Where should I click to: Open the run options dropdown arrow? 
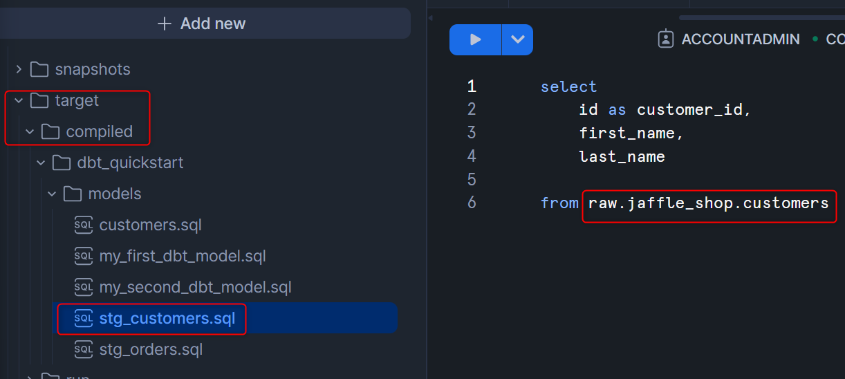(x=518, y=39)
